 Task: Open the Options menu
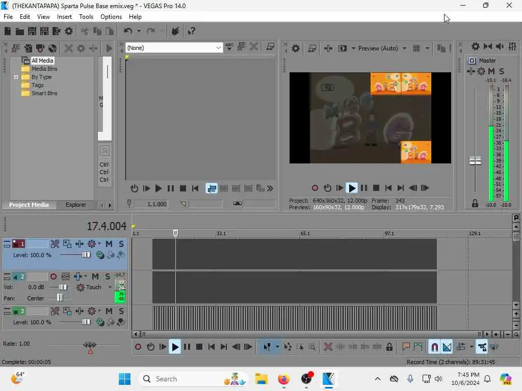click(111, 17)
